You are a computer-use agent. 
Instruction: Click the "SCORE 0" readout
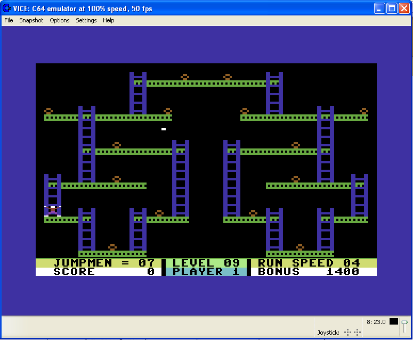104,271
